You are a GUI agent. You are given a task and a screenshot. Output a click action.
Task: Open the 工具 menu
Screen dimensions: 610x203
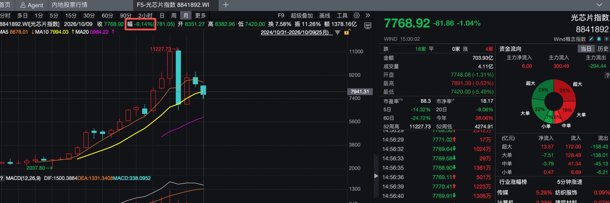click(342, 16)
